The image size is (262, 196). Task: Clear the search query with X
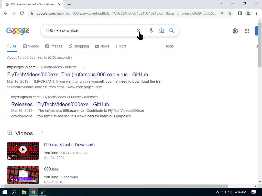138,31
